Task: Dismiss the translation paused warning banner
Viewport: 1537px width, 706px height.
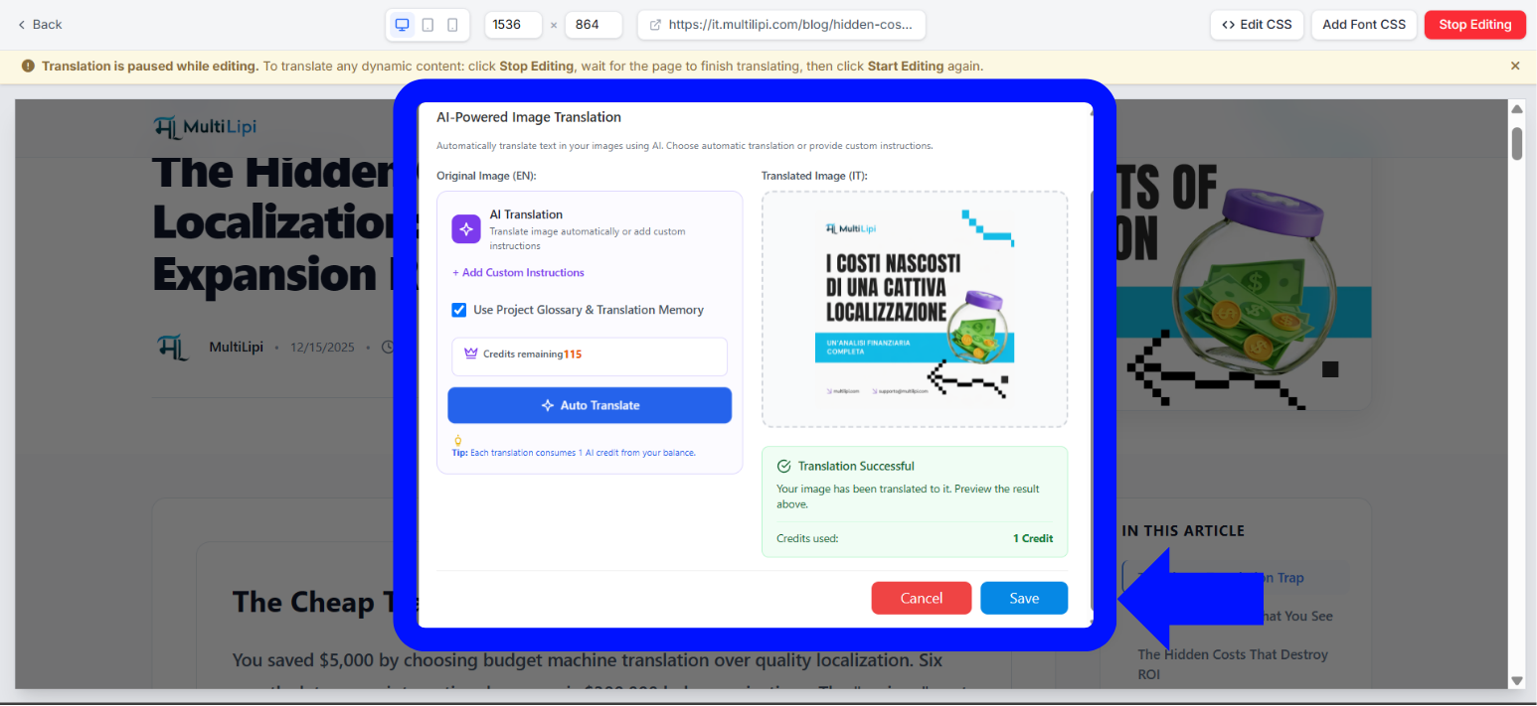Action: click(1515, 66)
